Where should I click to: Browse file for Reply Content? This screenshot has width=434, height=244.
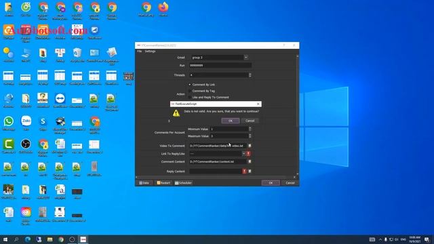click(250, 171)
